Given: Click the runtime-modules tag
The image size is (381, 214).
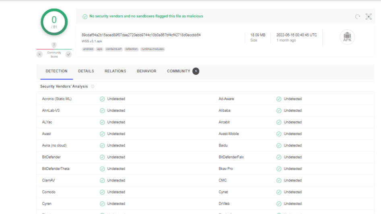Looking at the screenshot, I should (x=152, y=49).
